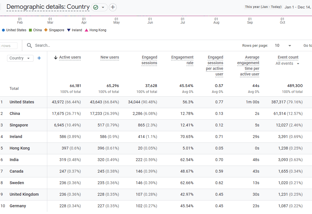The height and width of the screenshot is (214, 312).
Task: Click the Active users sort arrow
Action: pos(56,57)
